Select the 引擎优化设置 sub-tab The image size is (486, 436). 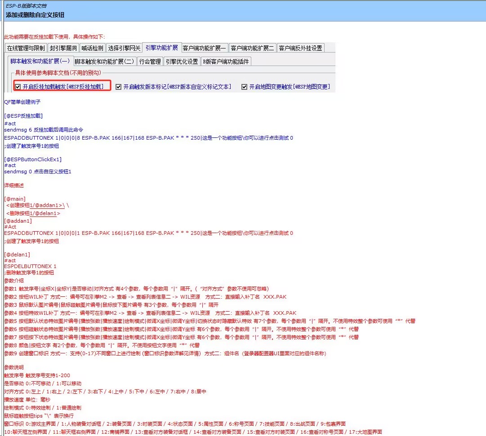click(182, 62)
